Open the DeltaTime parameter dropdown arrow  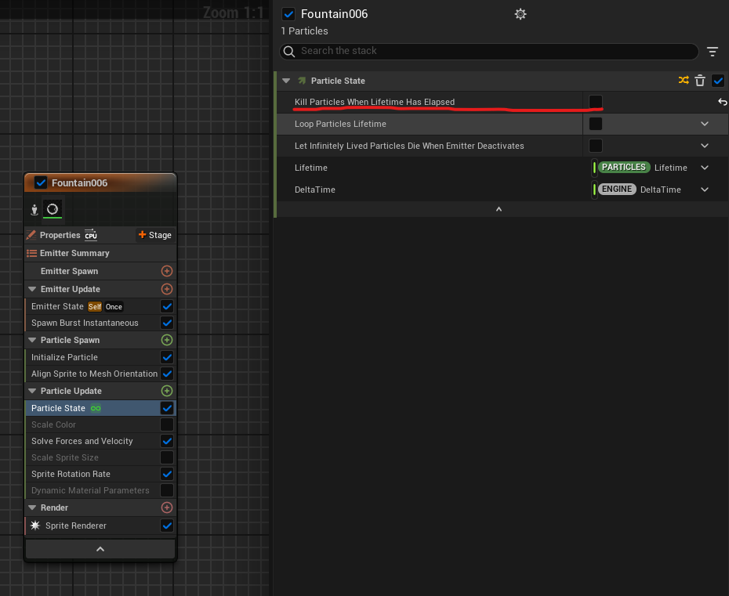click(704, 190)
